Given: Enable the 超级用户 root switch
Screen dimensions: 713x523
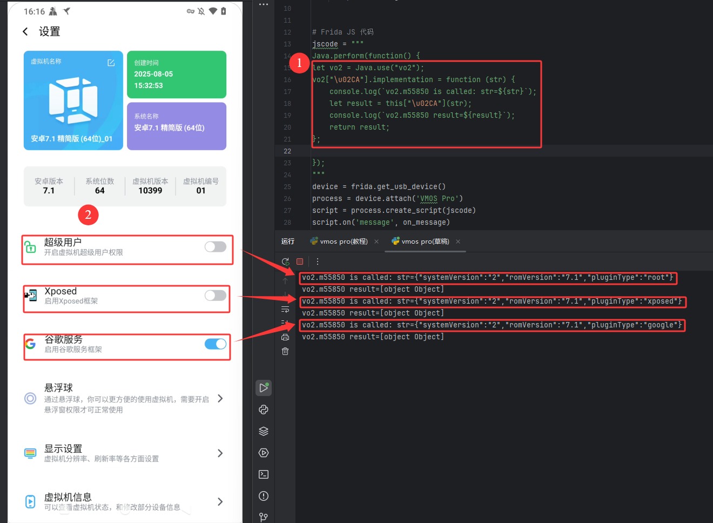Looking at the screenshot, I should [x=216, y=247].
